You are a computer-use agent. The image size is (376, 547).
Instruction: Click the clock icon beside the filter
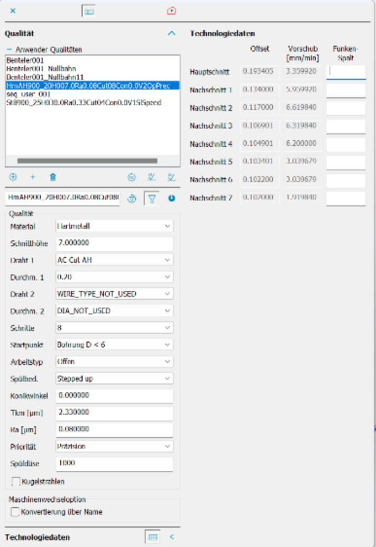coord(172,199)
